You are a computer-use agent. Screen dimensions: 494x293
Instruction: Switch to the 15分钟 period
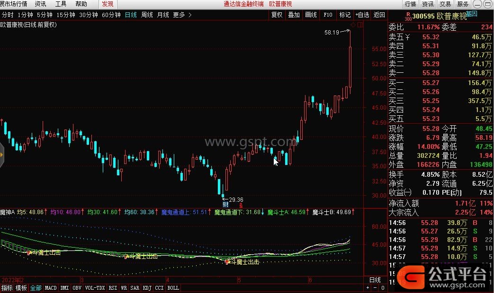click(x=66, y=15)
